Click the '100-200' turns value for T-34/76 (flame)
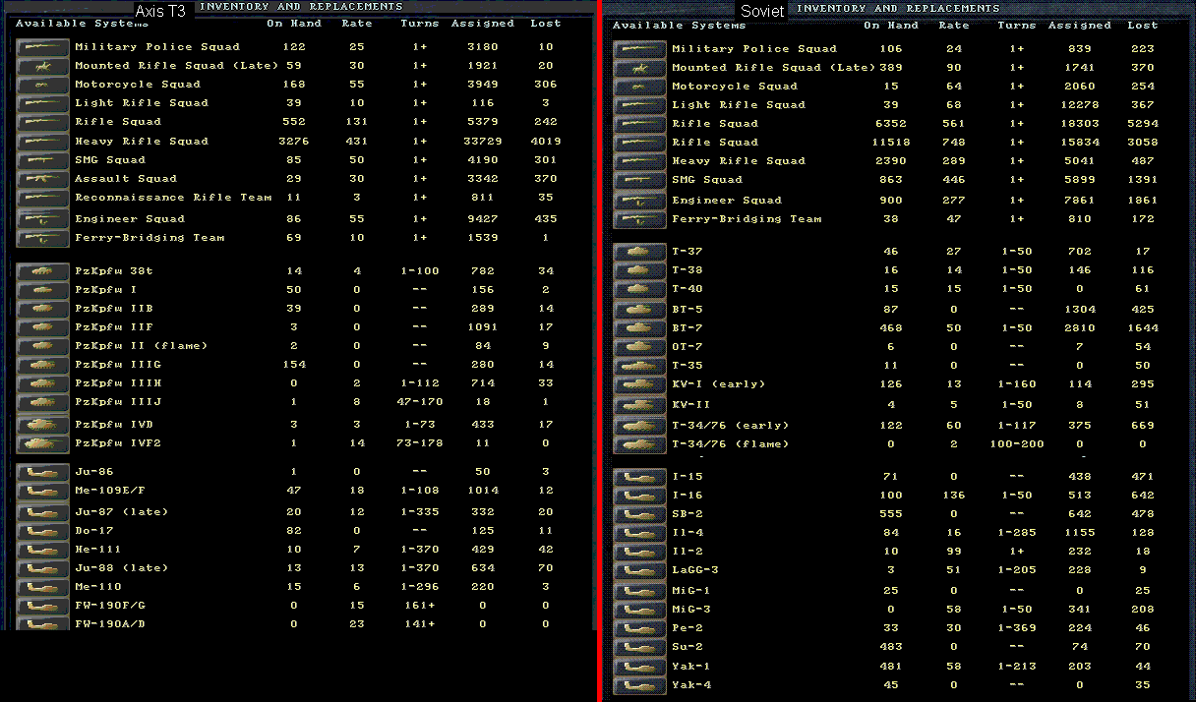This screenshot has width=1196, height=702. (x=1017, y=444)
